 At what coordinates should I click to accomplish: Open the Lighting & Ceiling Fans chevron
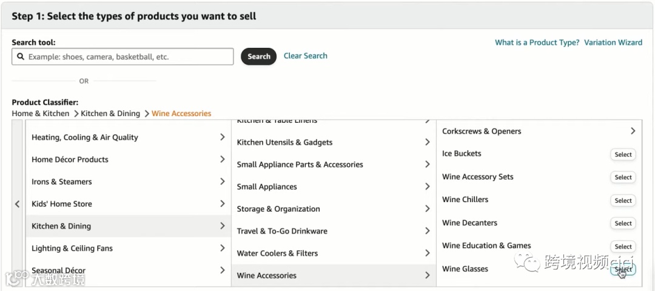[x=223, y=248]
